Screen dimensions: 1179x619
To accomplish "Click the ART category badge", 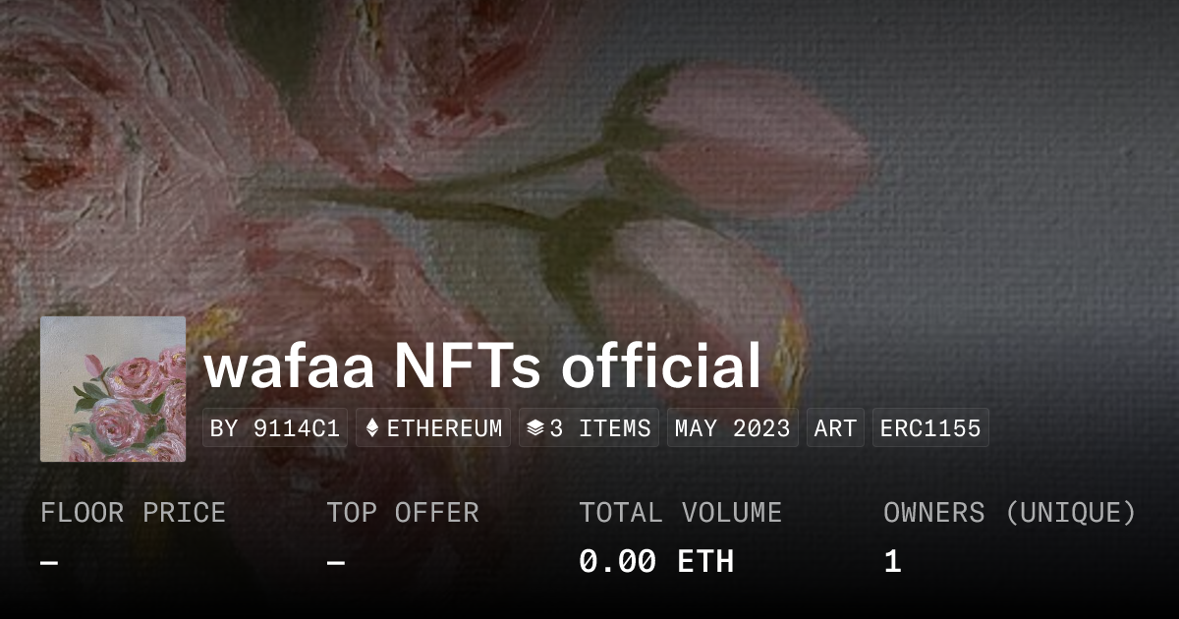I will (835, 428).
